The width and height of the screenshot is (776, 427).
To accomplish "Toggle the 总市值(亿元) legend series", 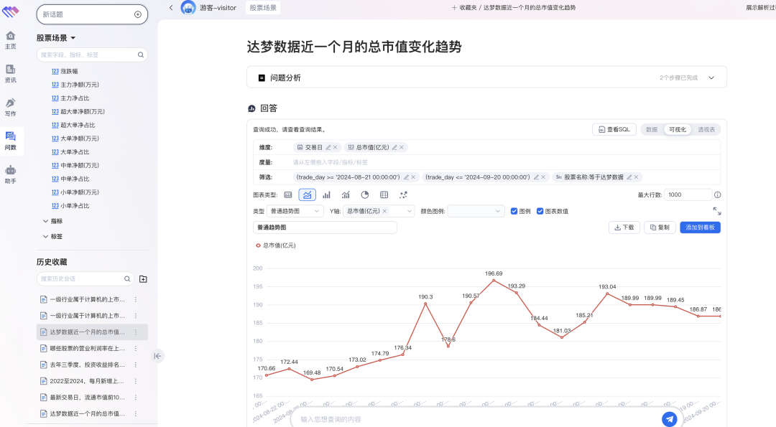I will [x=275, y=245].
